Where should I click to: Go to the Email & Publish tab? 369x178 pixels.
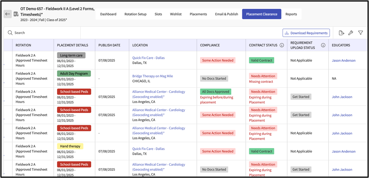(226, 14)
